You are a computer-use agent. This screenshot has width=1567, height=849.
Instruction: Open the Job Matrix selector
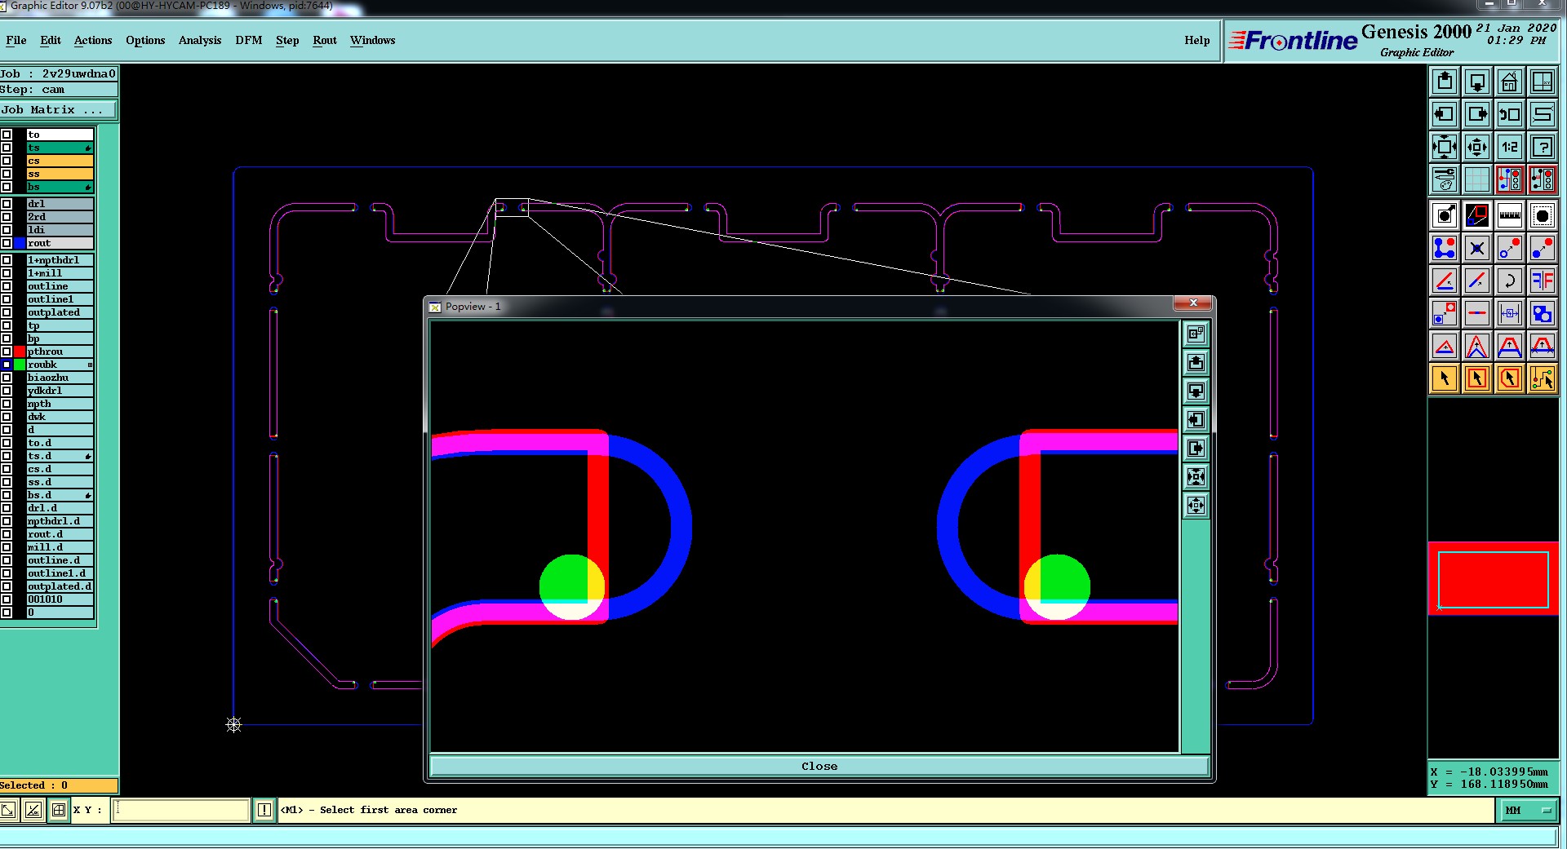click(x=59, y=110)
